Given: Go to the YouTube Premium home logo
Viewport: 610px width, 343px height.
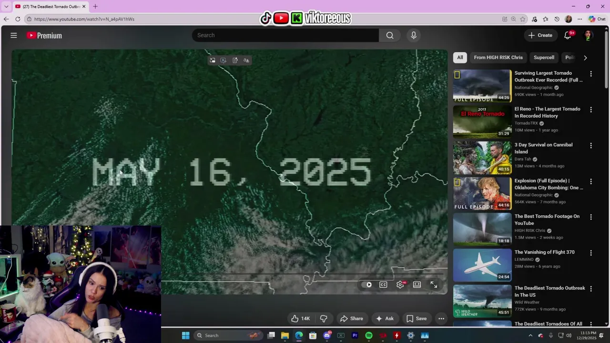Looking at the screenshot, I should (44, 35).
